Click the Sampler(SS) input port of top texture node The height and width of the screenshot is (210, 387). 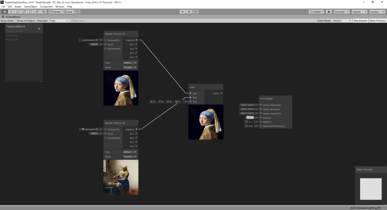pyautogui.click(x=105, y=48)
